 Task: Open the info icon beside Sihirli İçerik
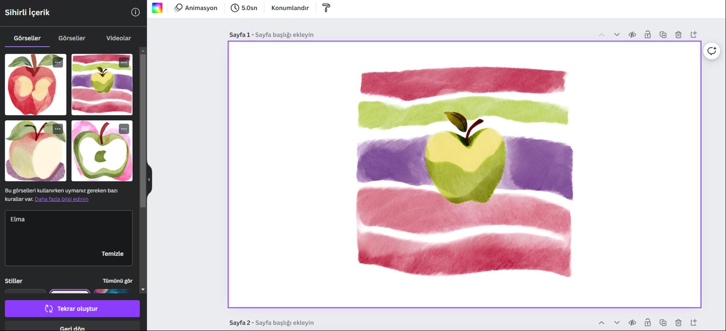135,12
